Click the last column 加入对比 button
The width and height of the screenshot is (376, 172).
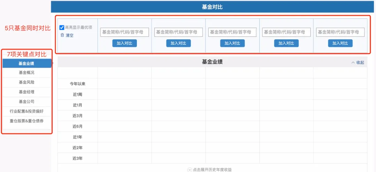tap(340, 43)
